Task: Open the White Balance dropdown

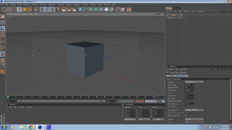Action: point(194,110)
